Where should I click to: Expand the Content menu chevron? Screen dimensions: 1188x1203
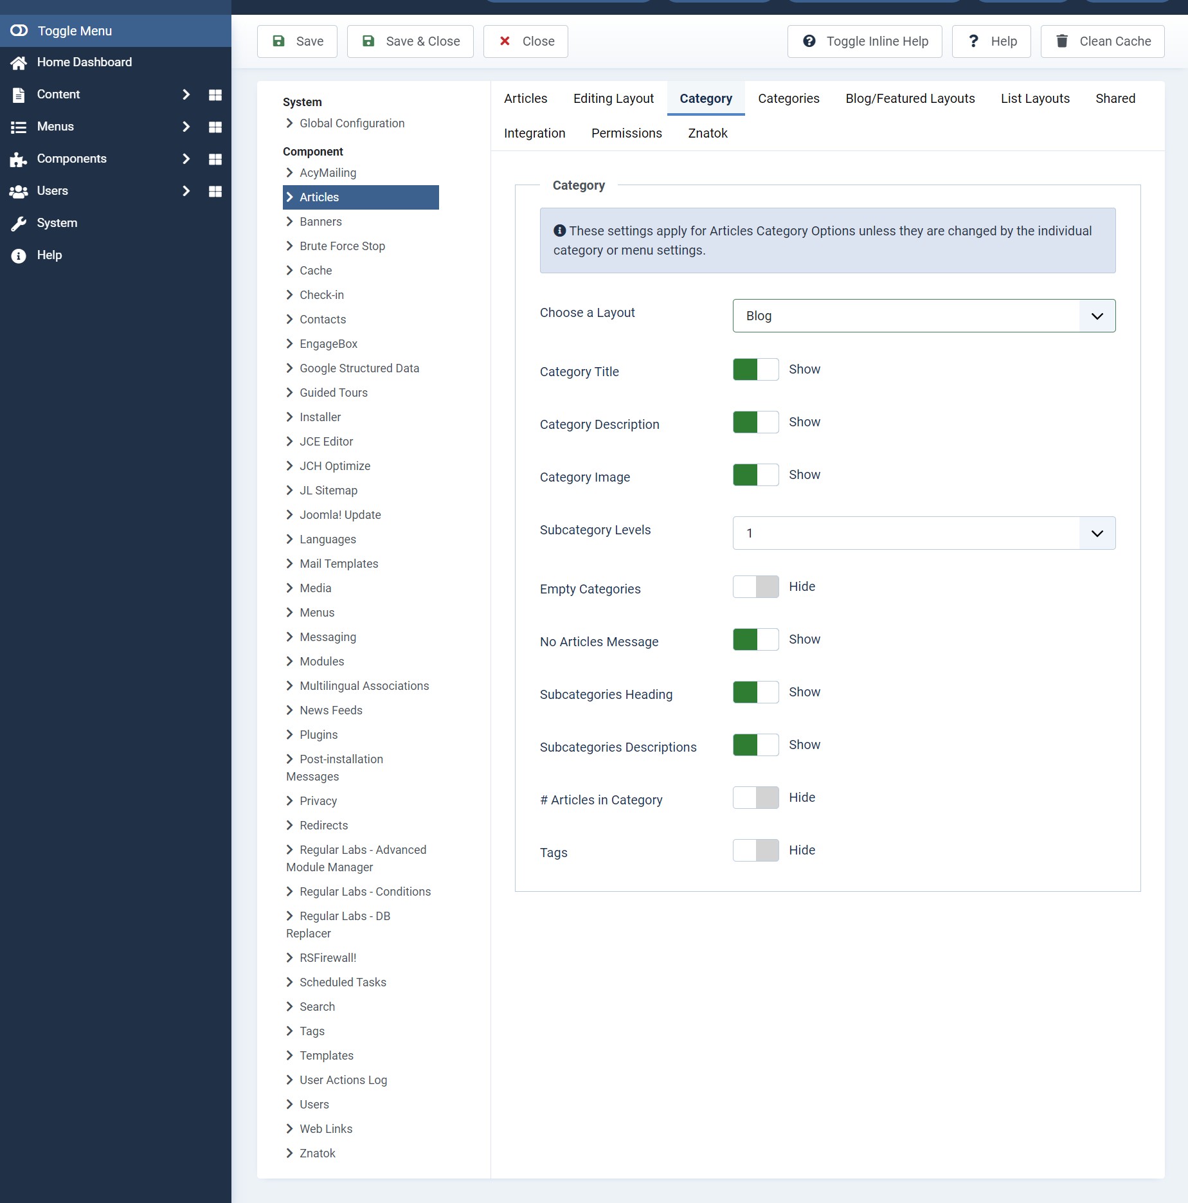click(x=186, y=95)
